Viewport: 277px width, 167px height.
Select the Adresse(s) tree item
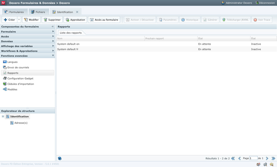tap(21, 123)
